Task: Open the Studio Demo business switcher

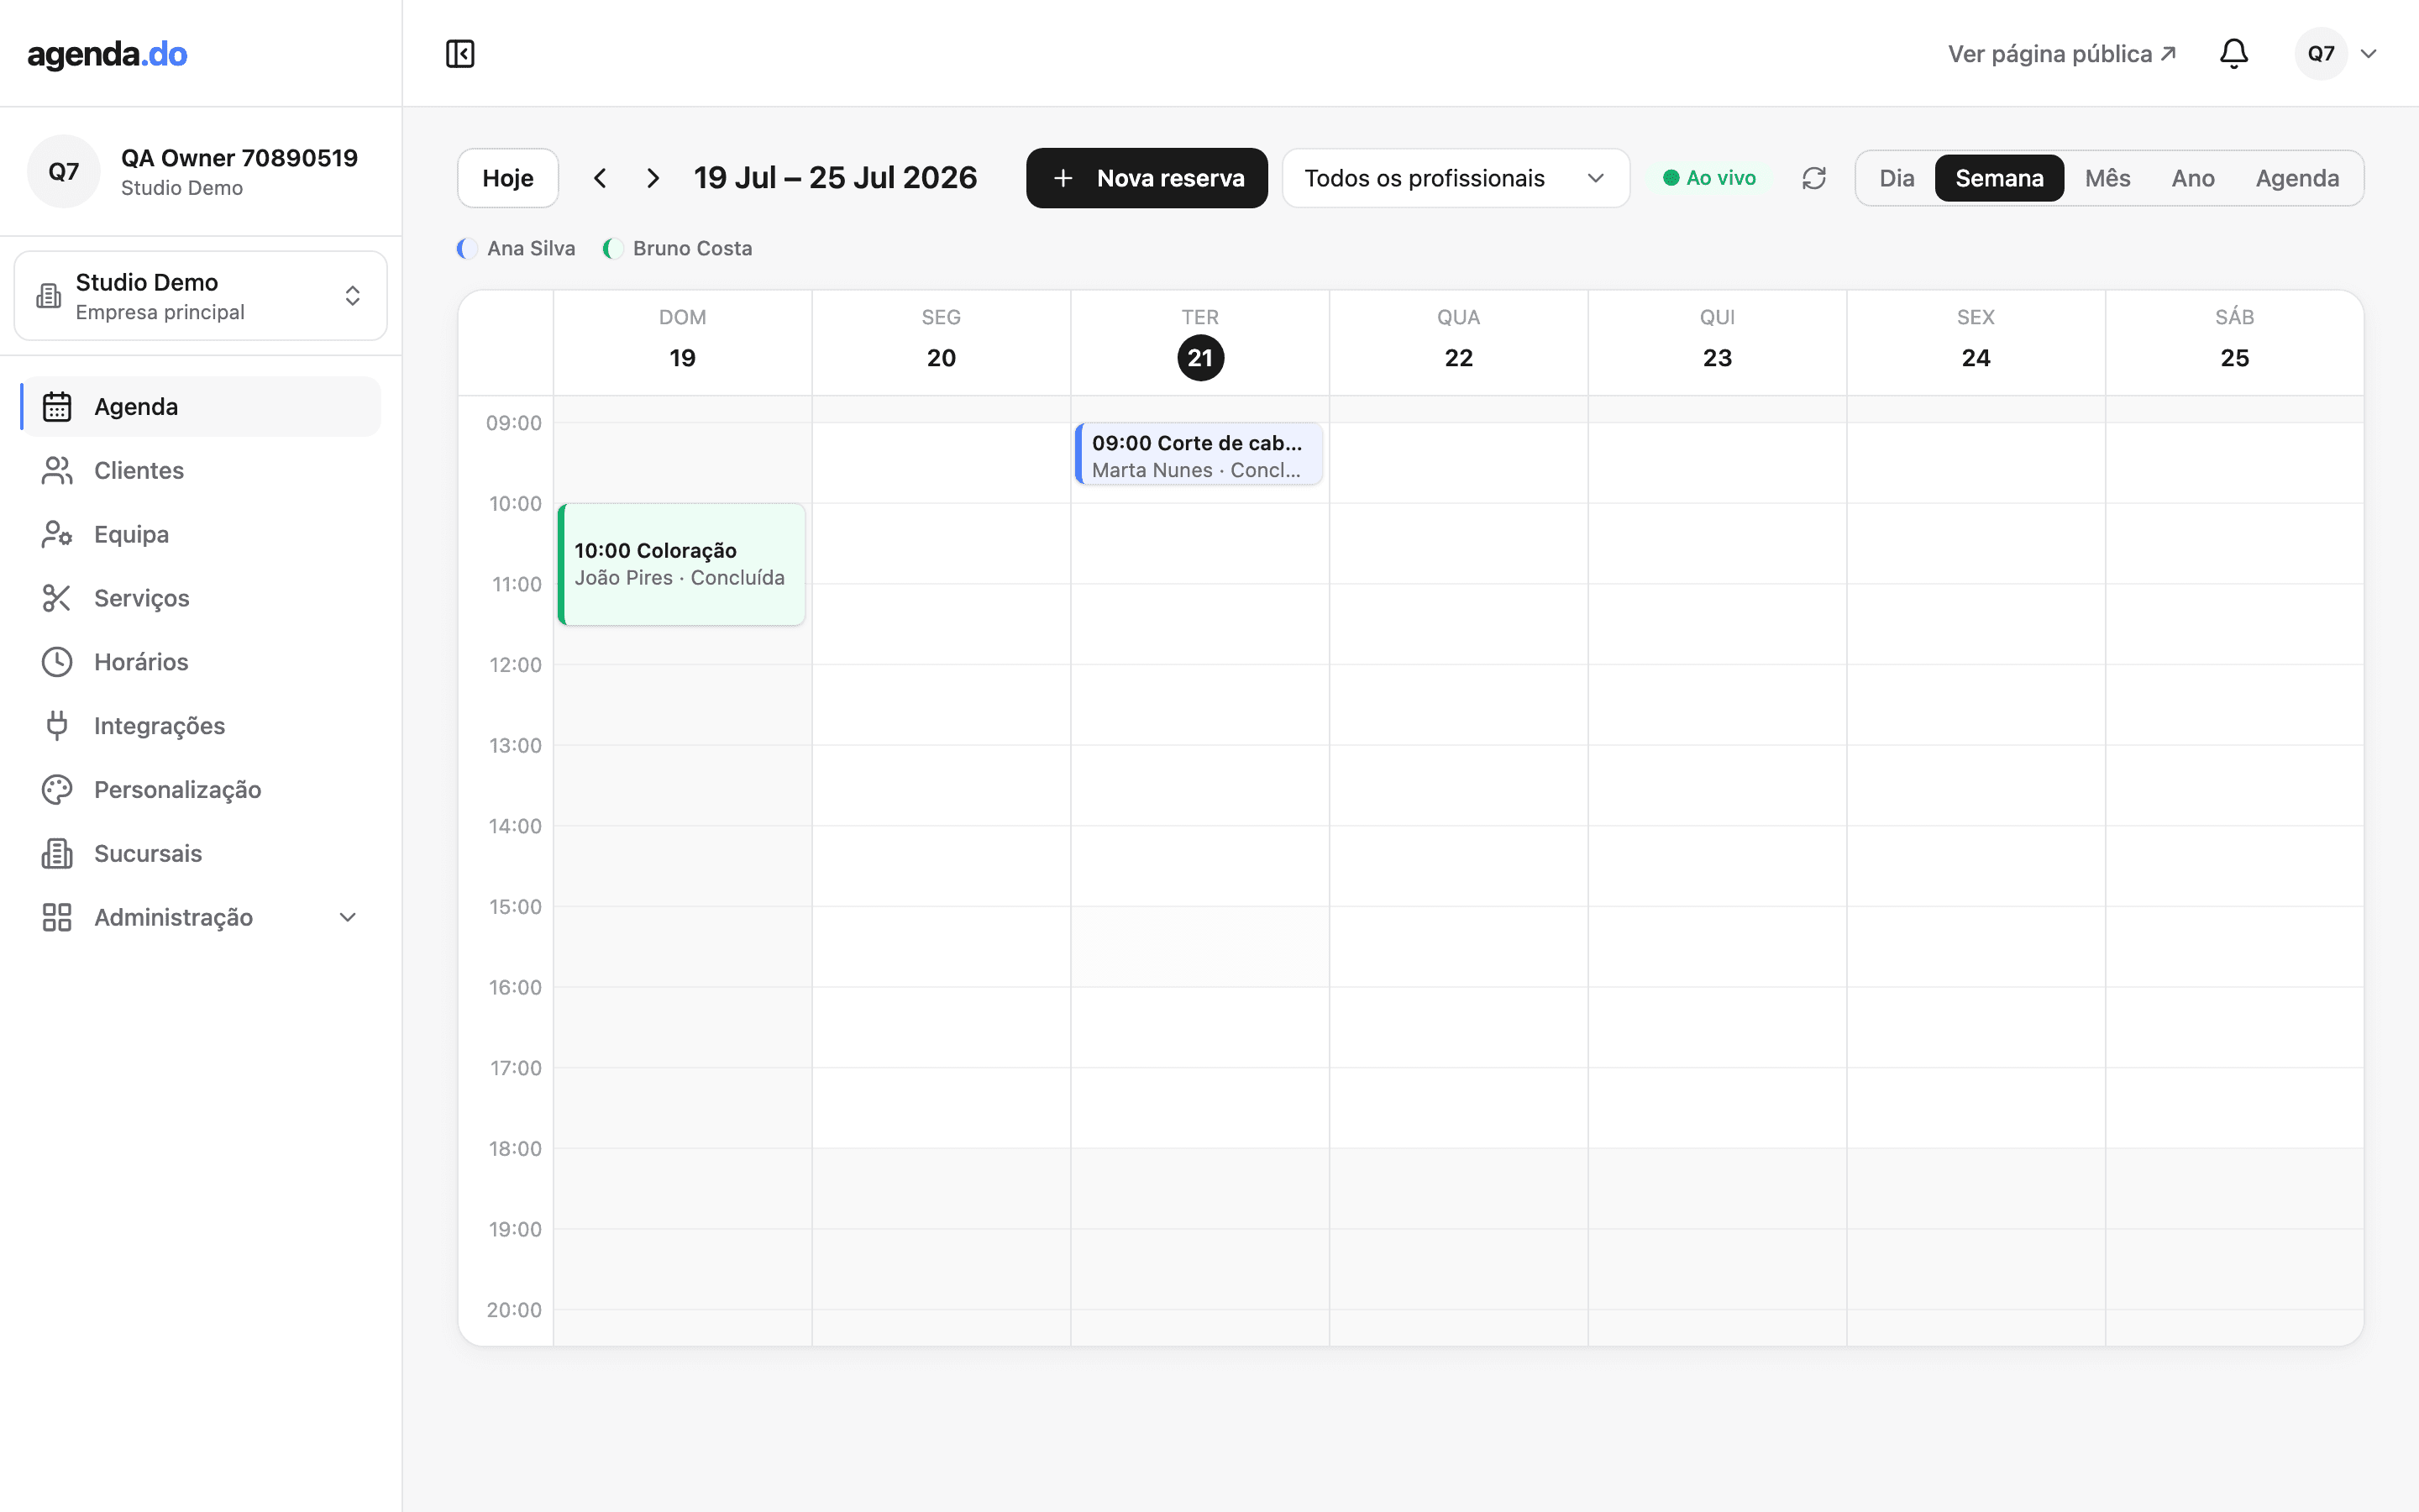Action: click(x=201, y=296)
